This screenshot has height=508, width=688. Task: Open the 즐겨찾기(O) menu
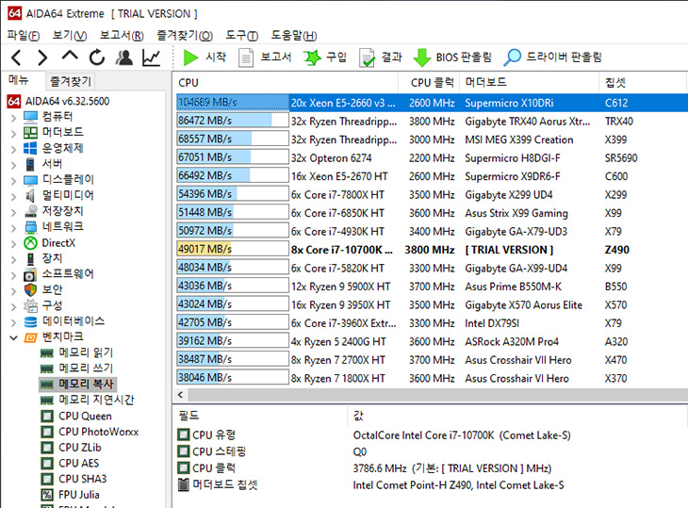click(185, 36)
